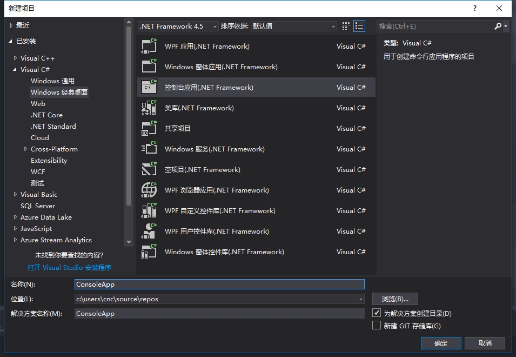Click the 控制台应用 console template icon
The image size is (516, 357).
pyautogui.click(x=149, y=87)
